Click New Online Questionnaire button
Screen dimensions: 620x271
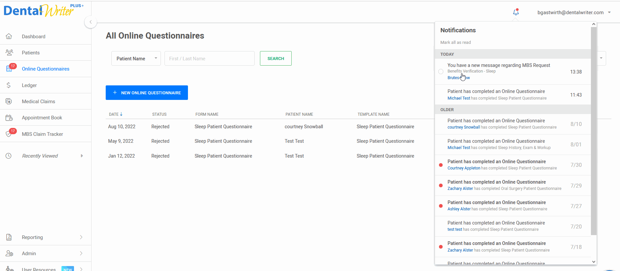click(x=147, y=93)
